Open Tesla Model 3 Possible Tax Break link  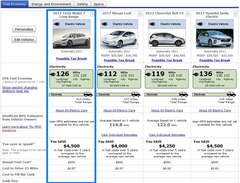[72, 58]
